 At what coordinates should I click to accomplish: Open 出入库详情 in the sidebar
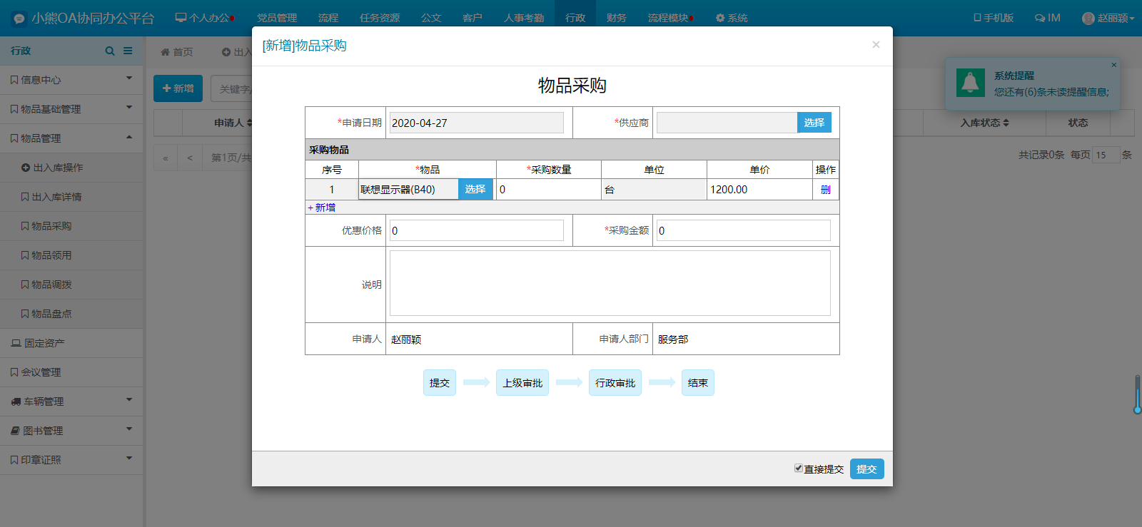(x=71, y=197)
